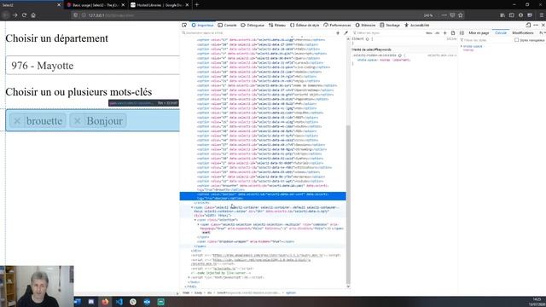Remove the Bonjour keyword tag

click(78, 121)
